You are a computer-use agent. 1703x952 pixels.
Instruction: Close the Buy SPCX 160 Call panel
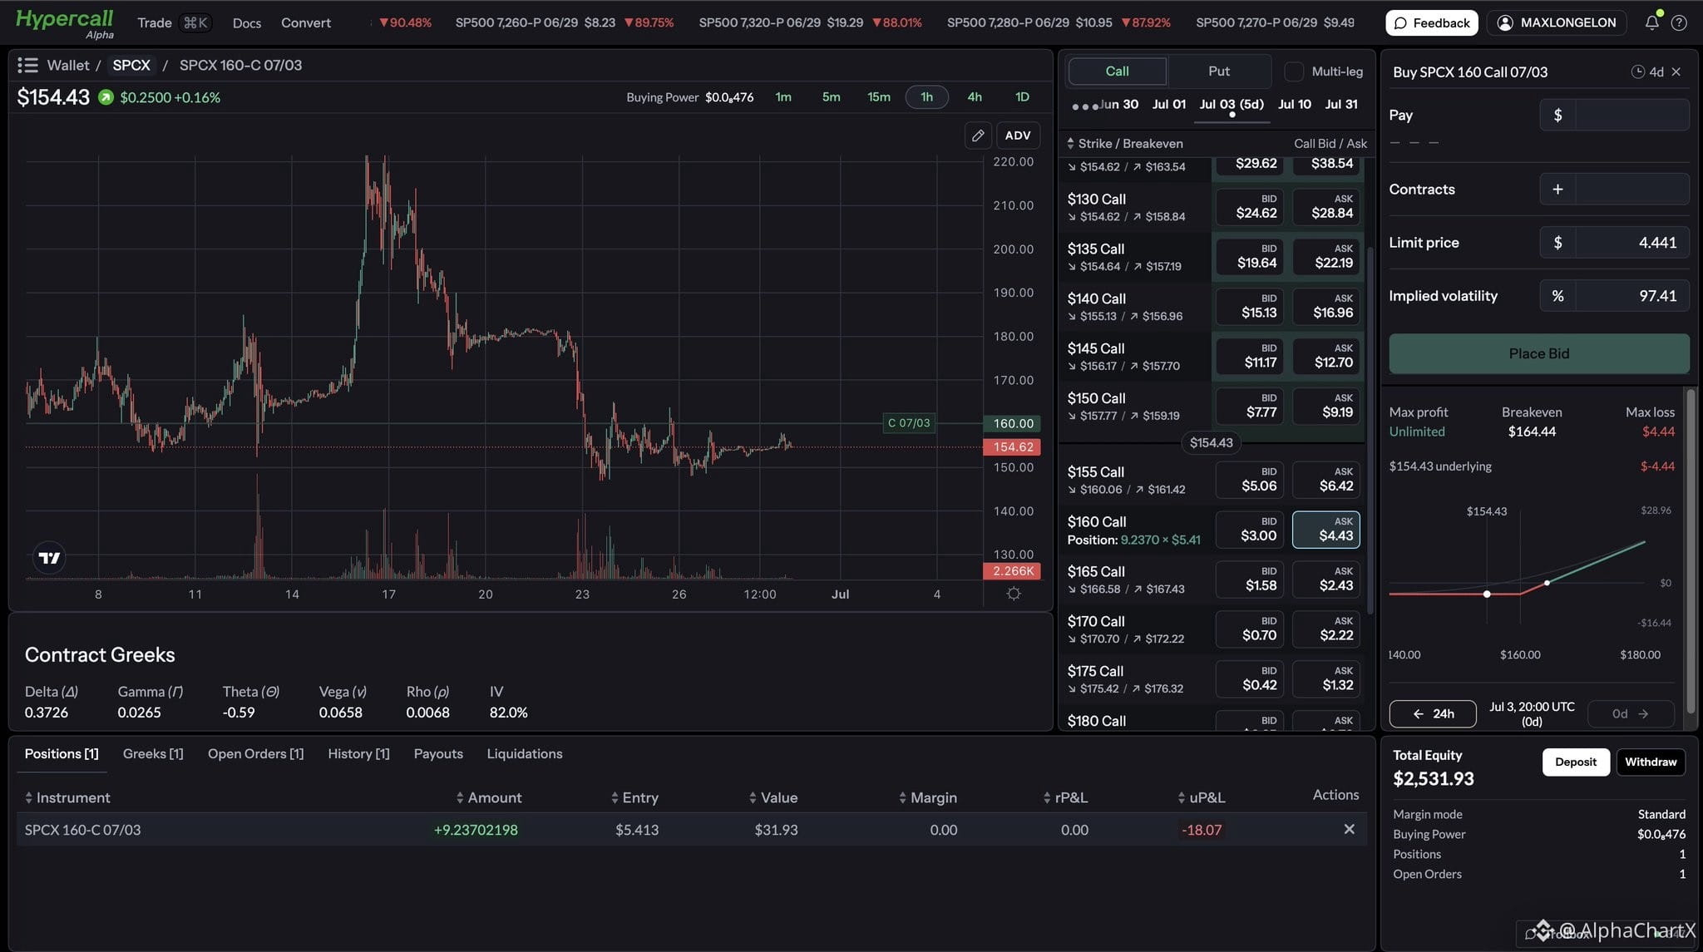(x=1676, y=72)
